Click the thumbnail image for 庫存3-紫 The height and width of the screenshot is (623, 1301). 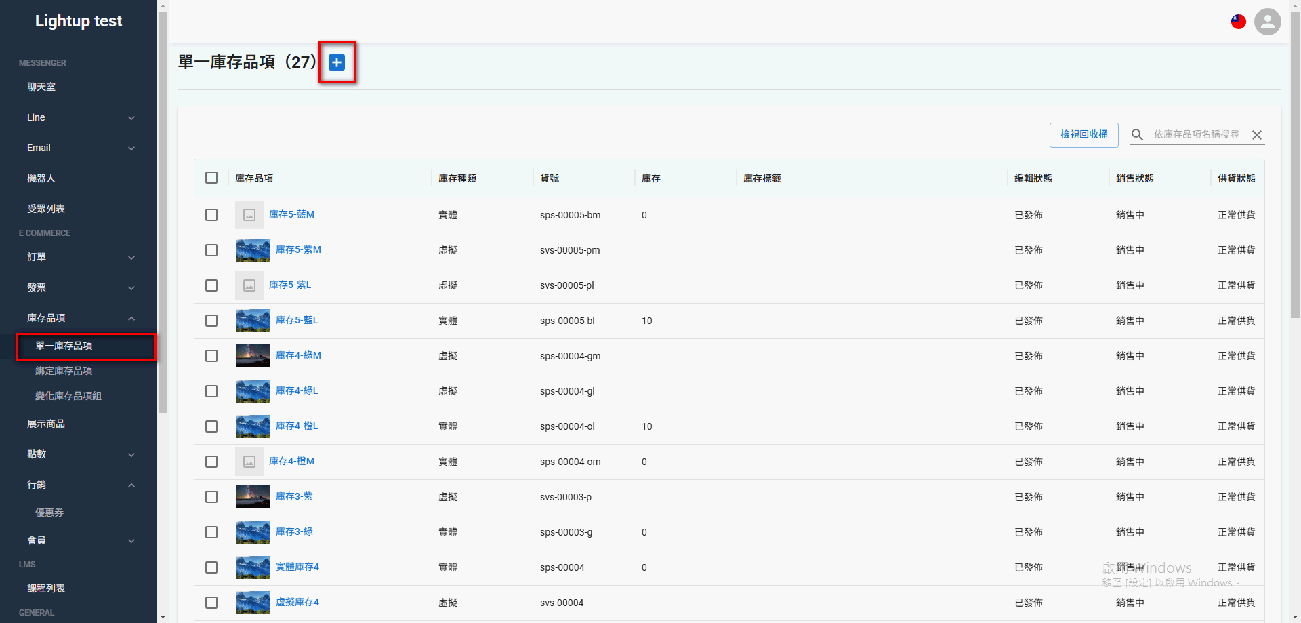click(252, 497)
